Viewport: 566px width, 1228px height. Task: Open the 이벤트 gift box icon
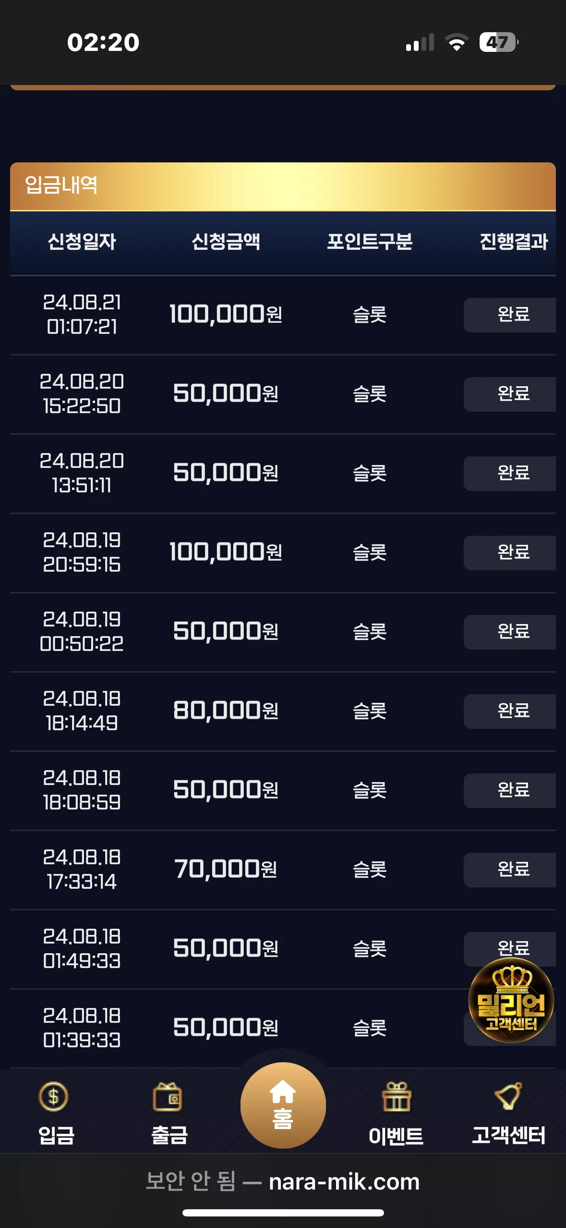[397, 1097]
